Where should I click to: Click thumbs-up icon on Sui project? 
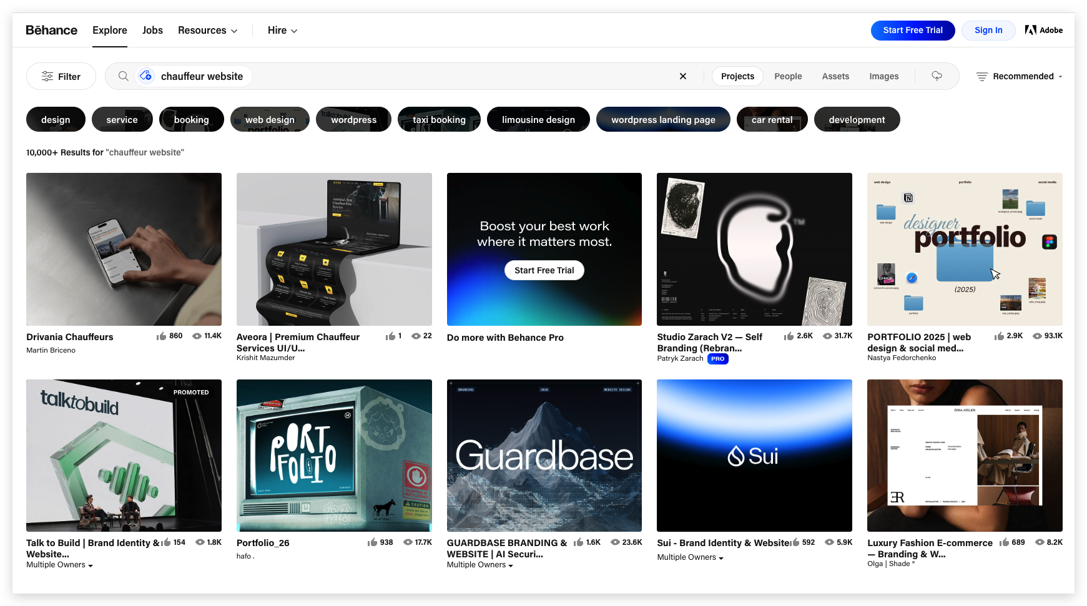tap(795, 542)
